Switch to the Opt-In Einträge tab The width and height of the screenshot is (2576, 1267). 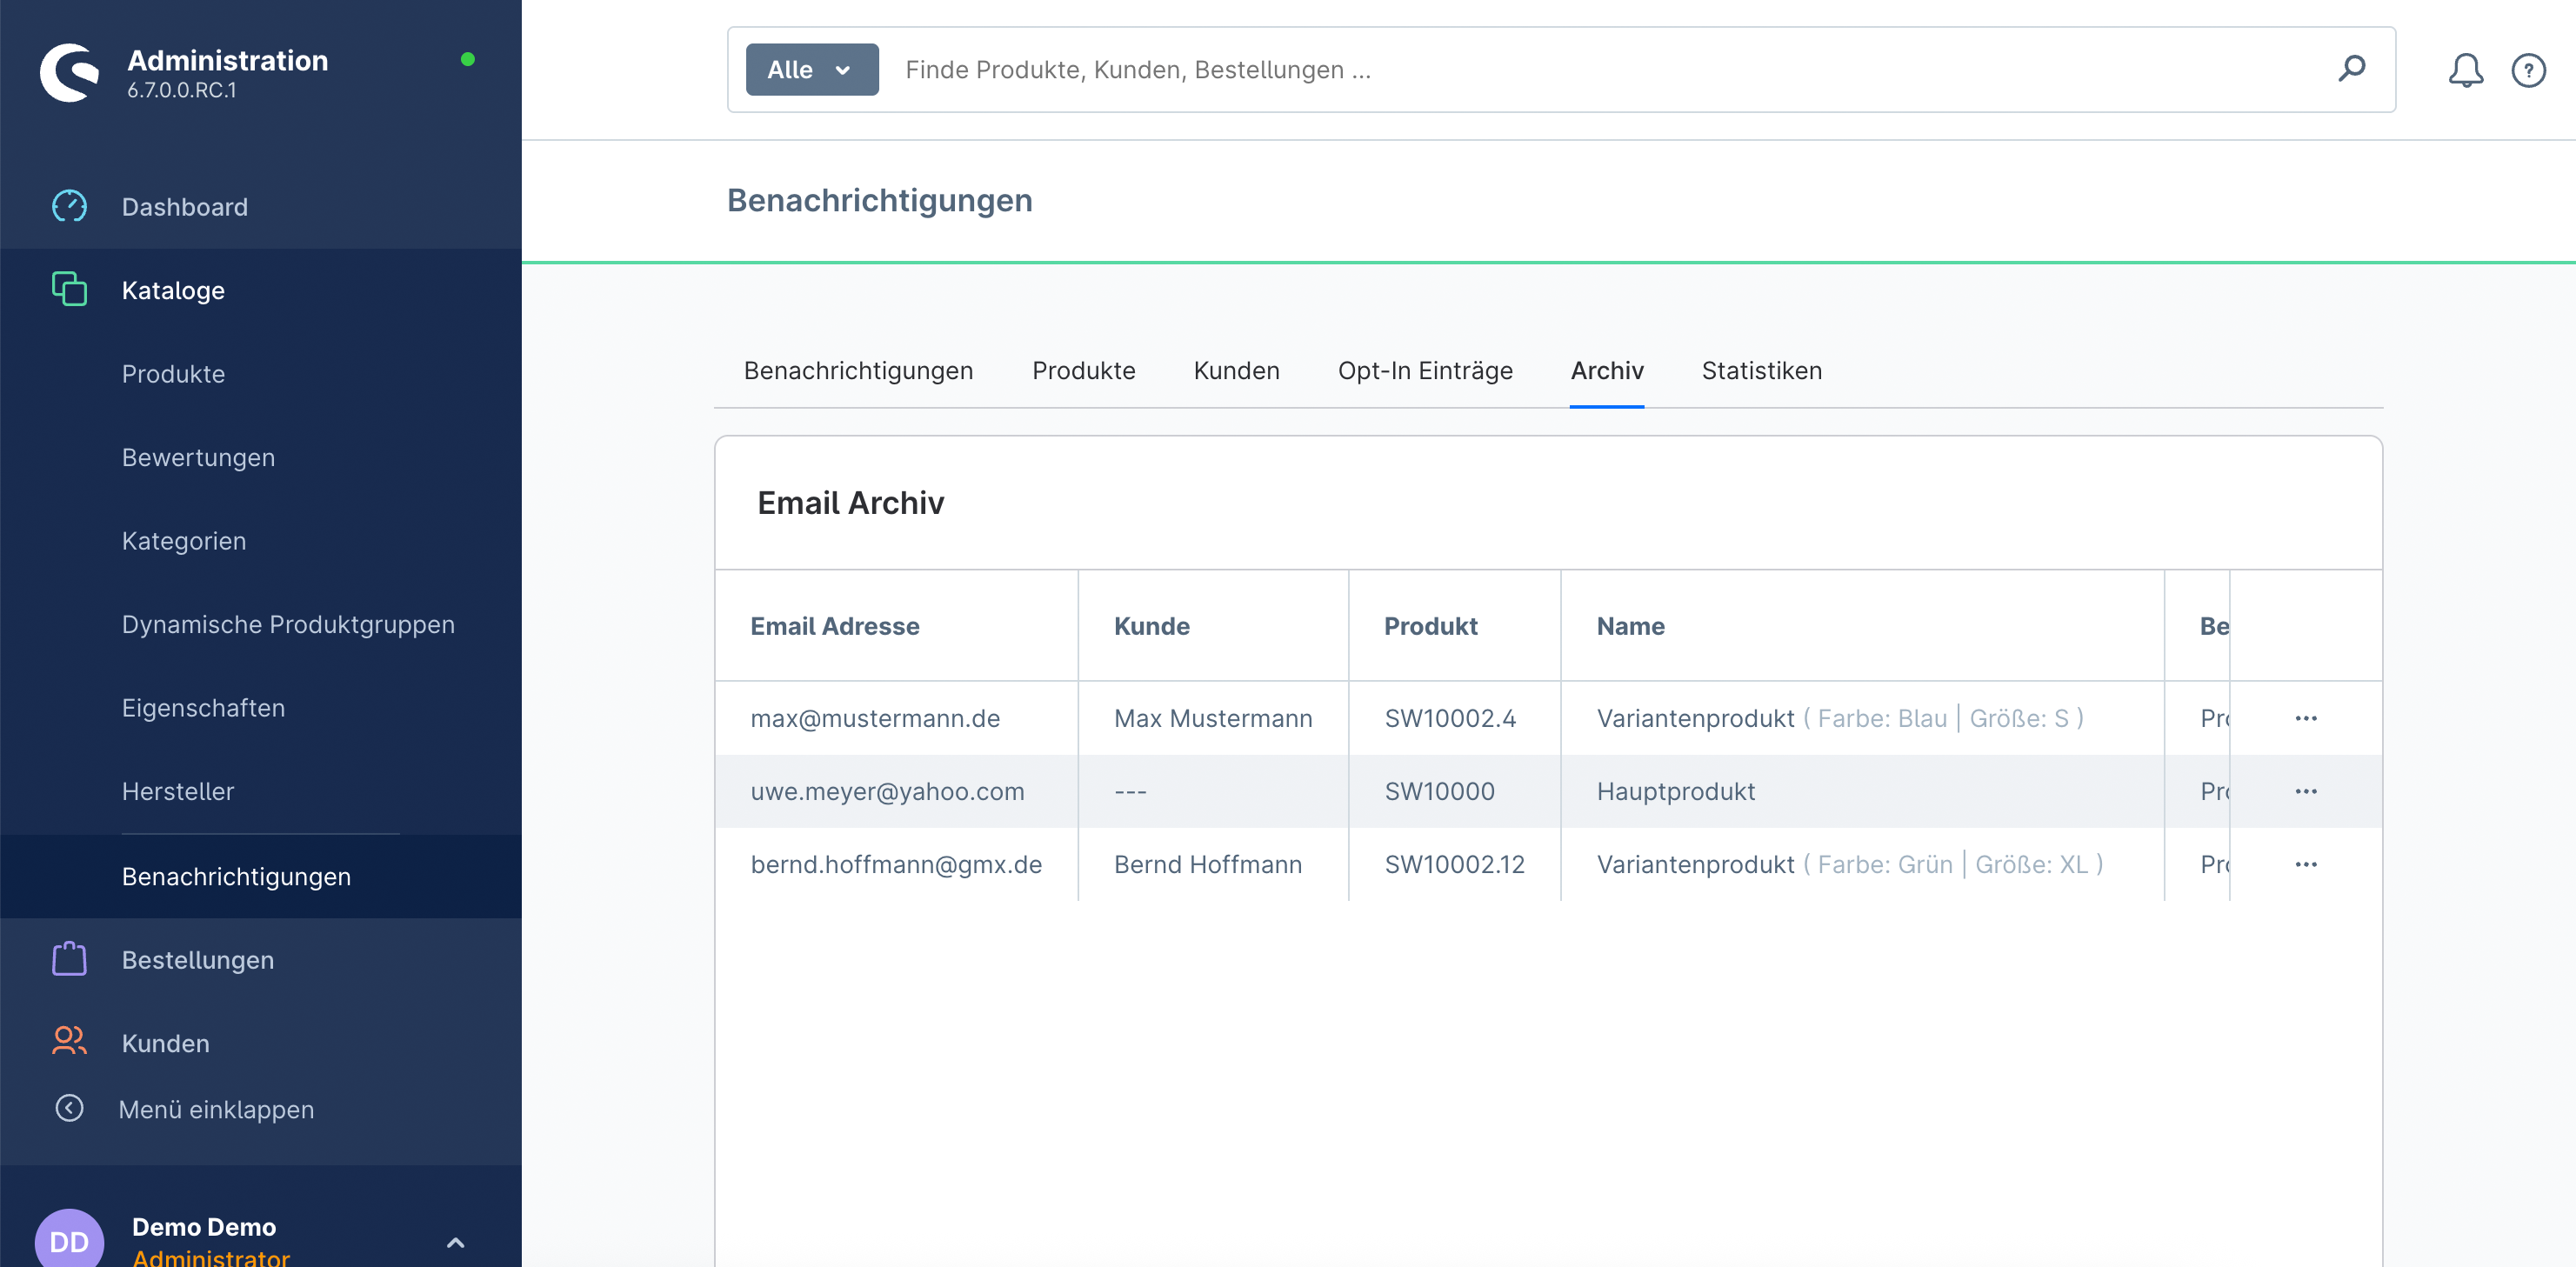click(1425, 371)
